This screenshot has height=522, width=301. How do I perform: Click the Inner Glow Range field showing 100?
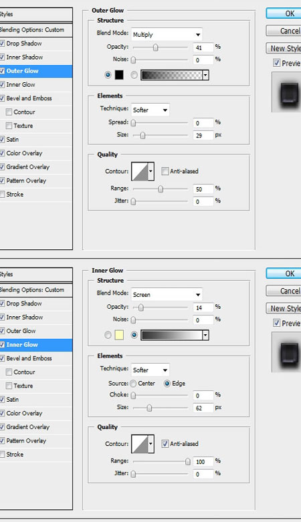(203, 461)
